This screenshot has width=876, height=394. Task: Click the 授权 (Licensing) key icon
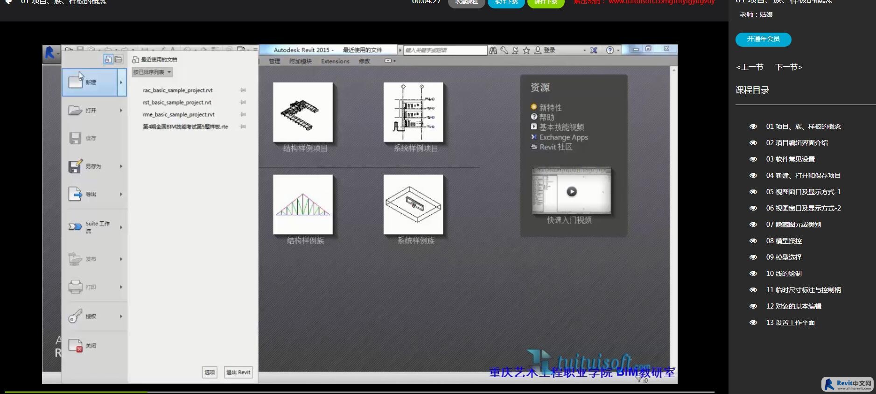coord(75,316)
